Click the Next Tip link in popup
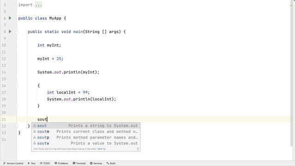 tap(101, 149)
